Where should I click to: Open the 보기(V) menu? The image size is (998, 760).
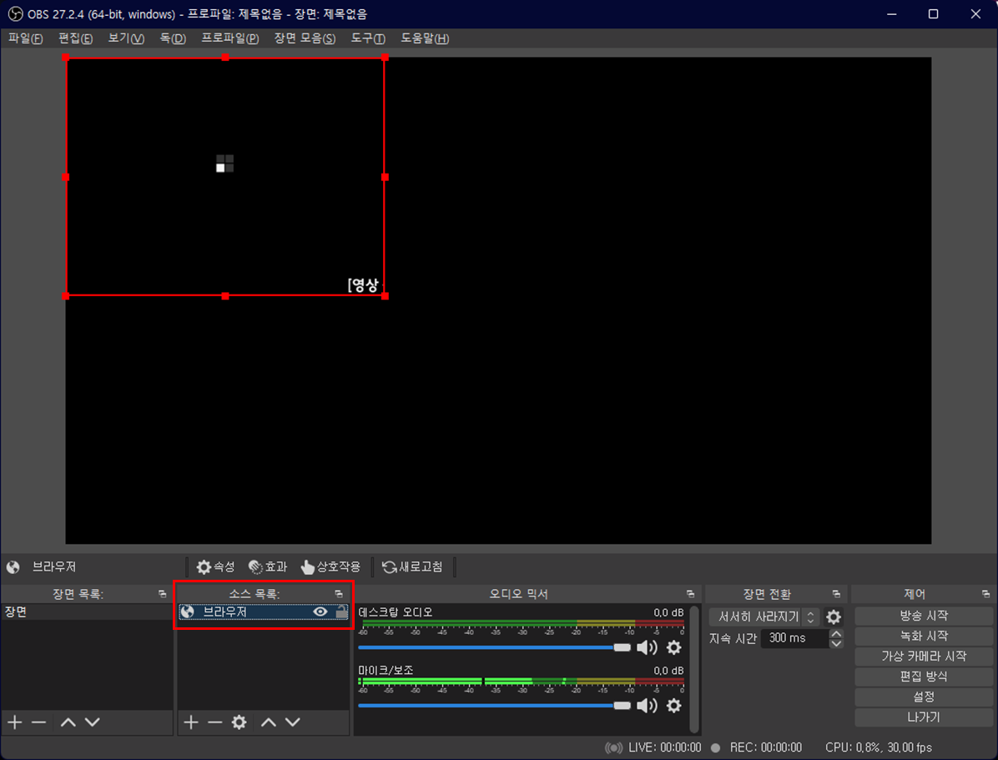pyautogui.click(x=126, y=38)
